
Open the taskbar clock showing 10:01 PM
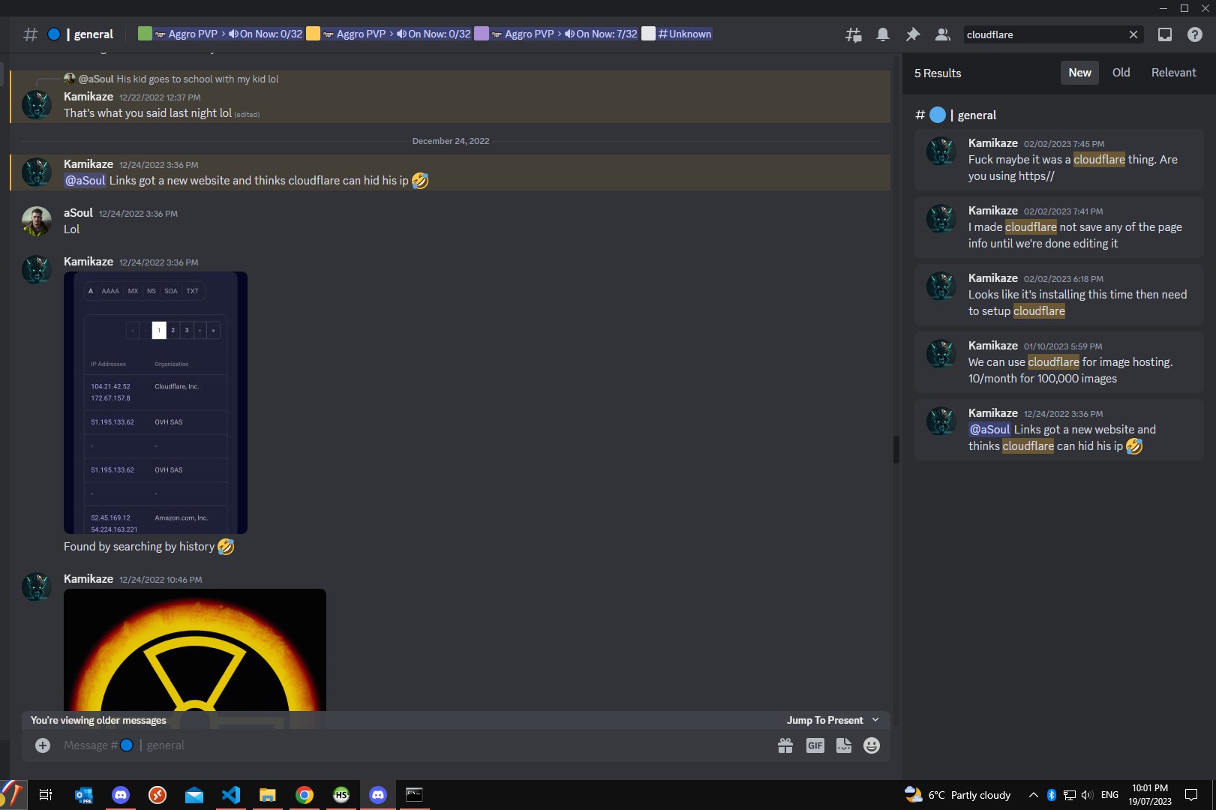(1150, 795)
